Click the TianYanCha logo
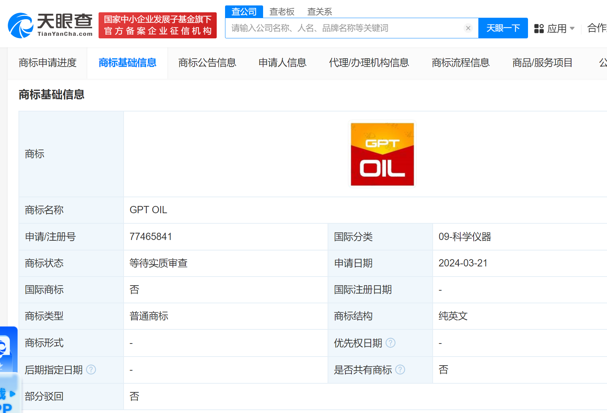Viewport: 607px width, 413px height. point(50,25)
